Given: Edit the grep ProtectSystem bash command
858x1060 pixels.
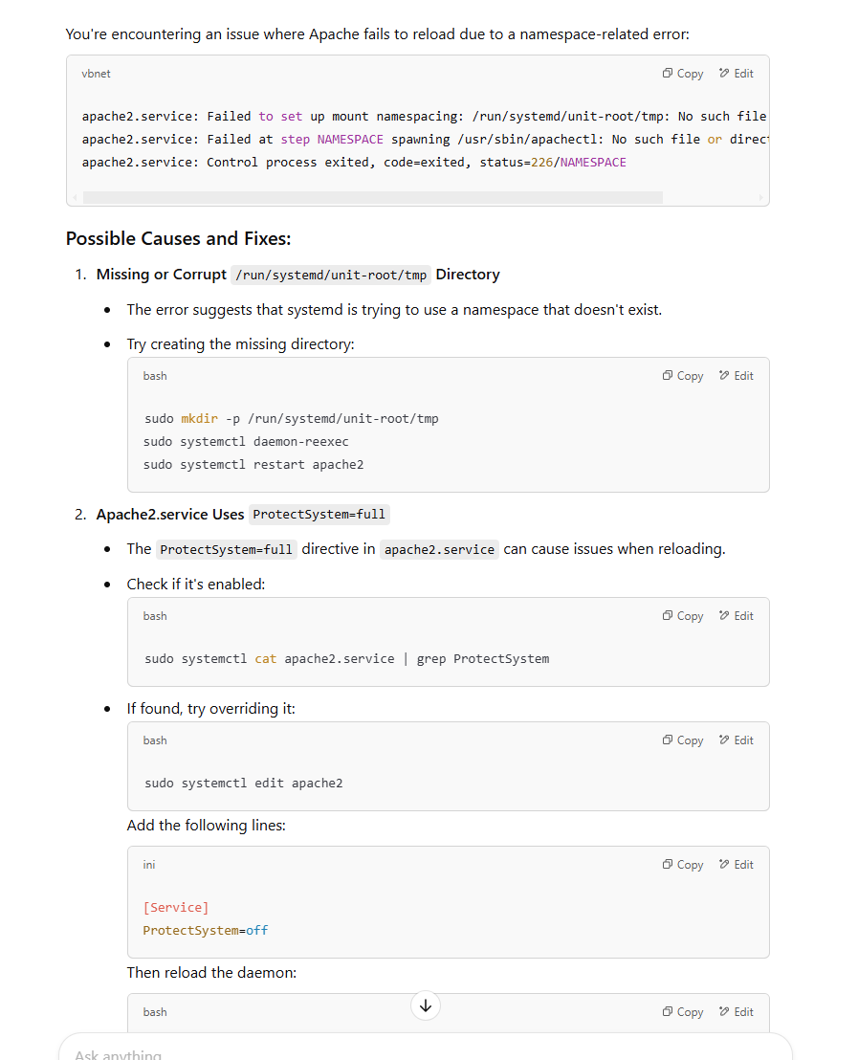Looking at the screenshot, I should pos(737,616).
